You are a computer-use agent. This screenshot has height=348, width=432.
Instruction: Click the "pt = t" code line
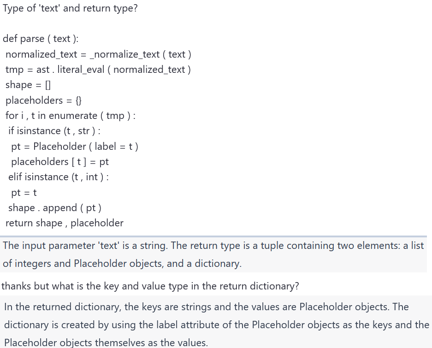24,193
